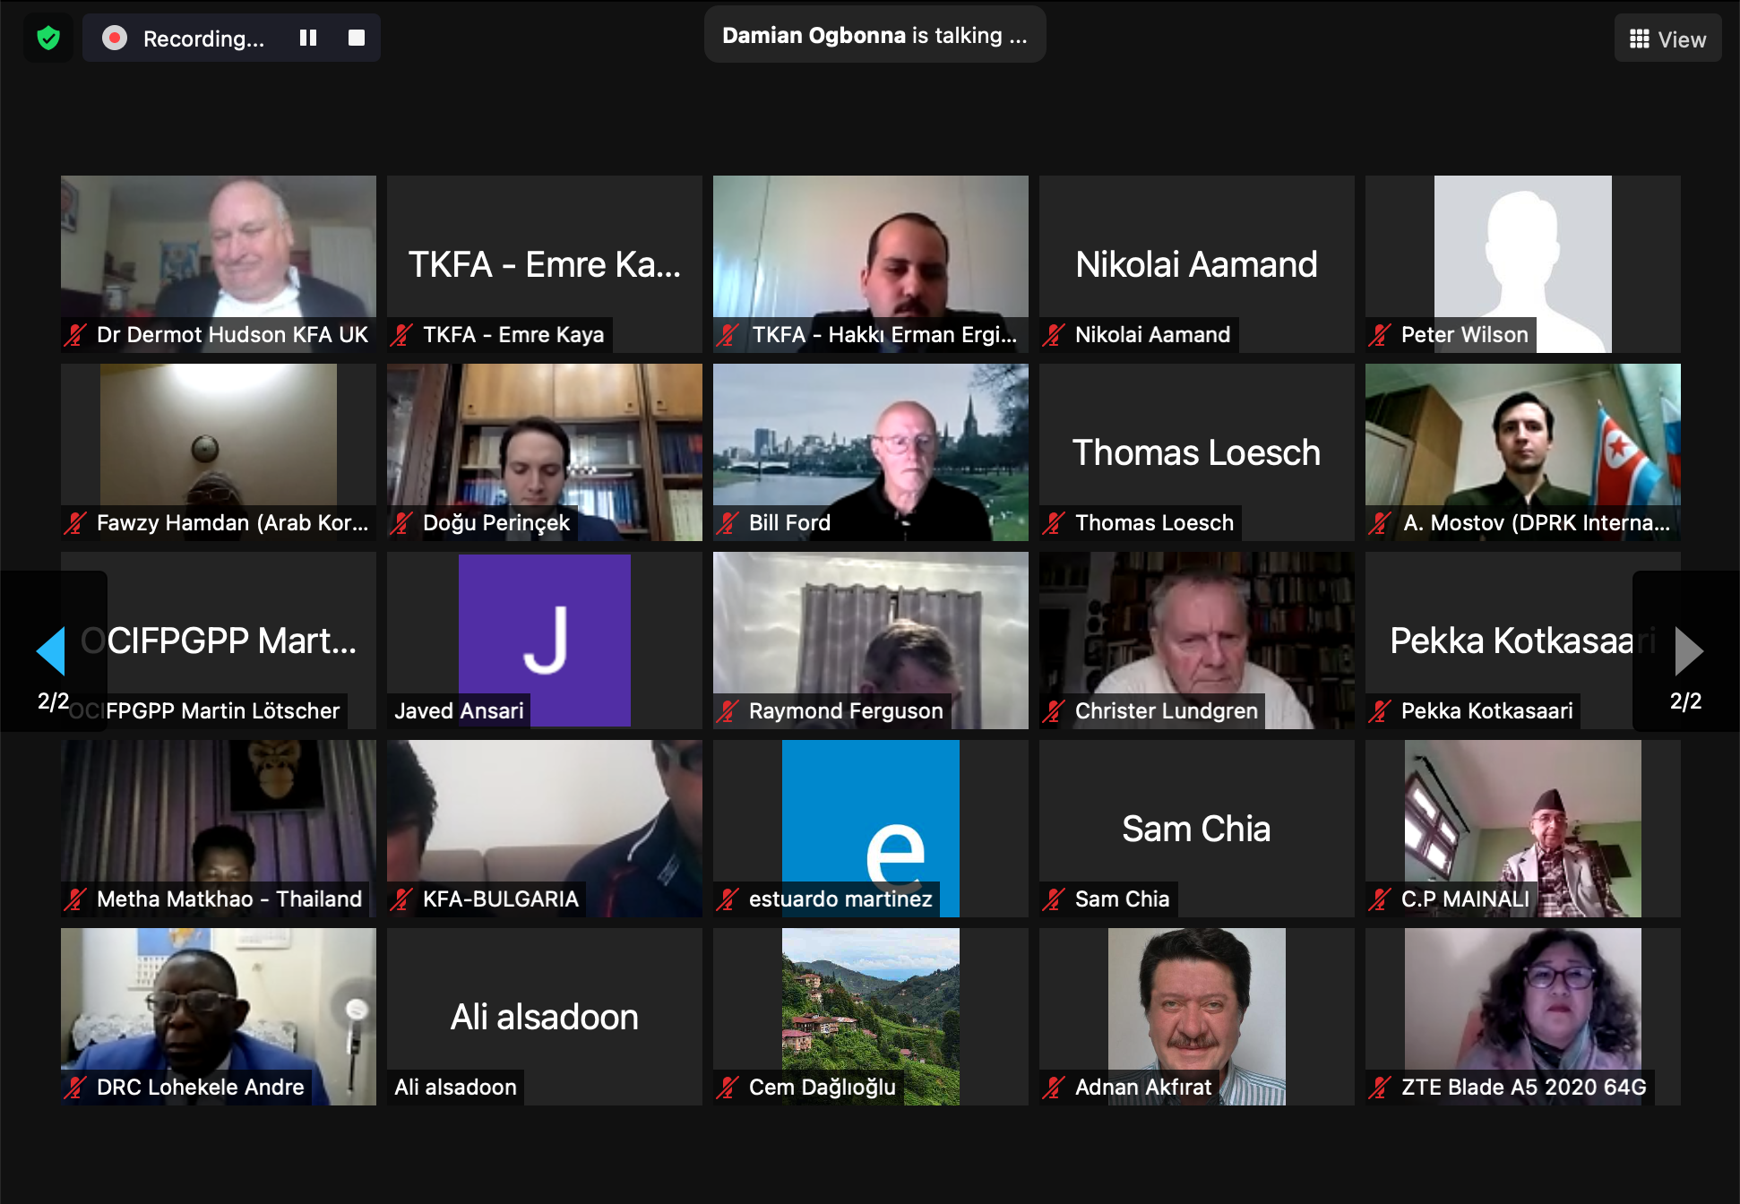The image size is (1740, 1204).
Task: Click muted mic icon on Christer Lundgren
Action: 1055,710
